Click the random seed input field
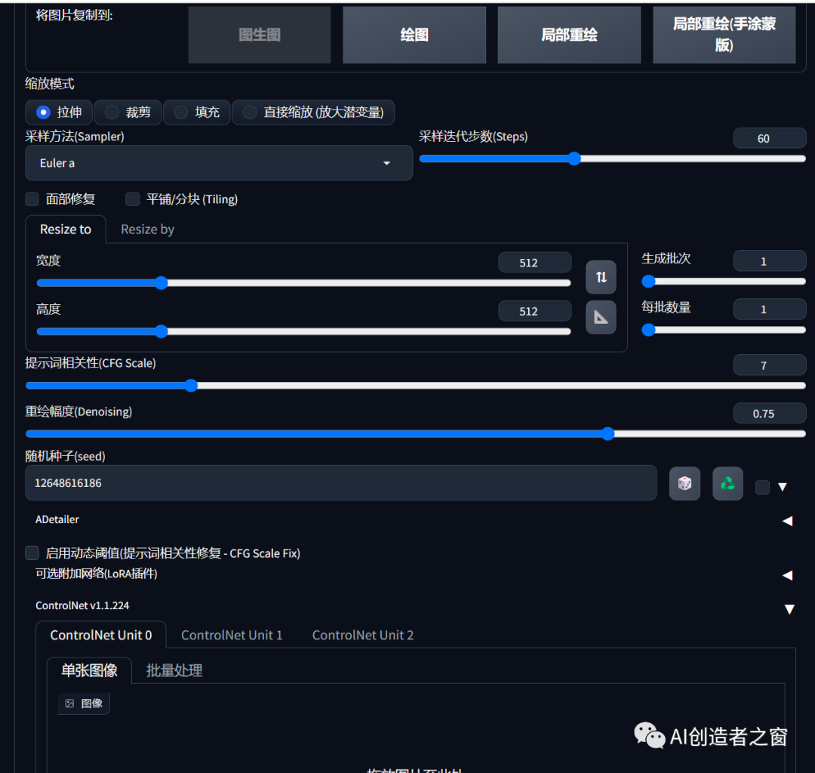 click(340, 482)
